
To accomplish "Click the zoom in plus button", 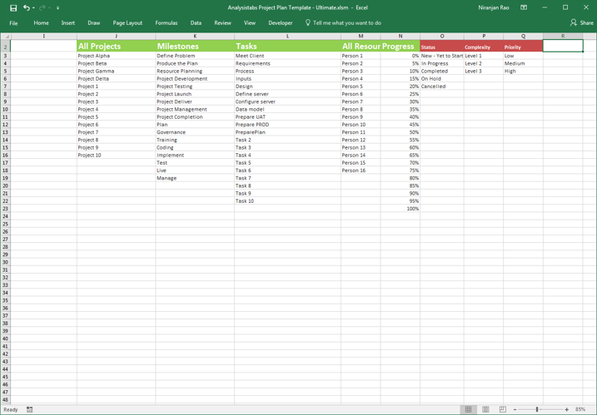I will coord(567,410).
